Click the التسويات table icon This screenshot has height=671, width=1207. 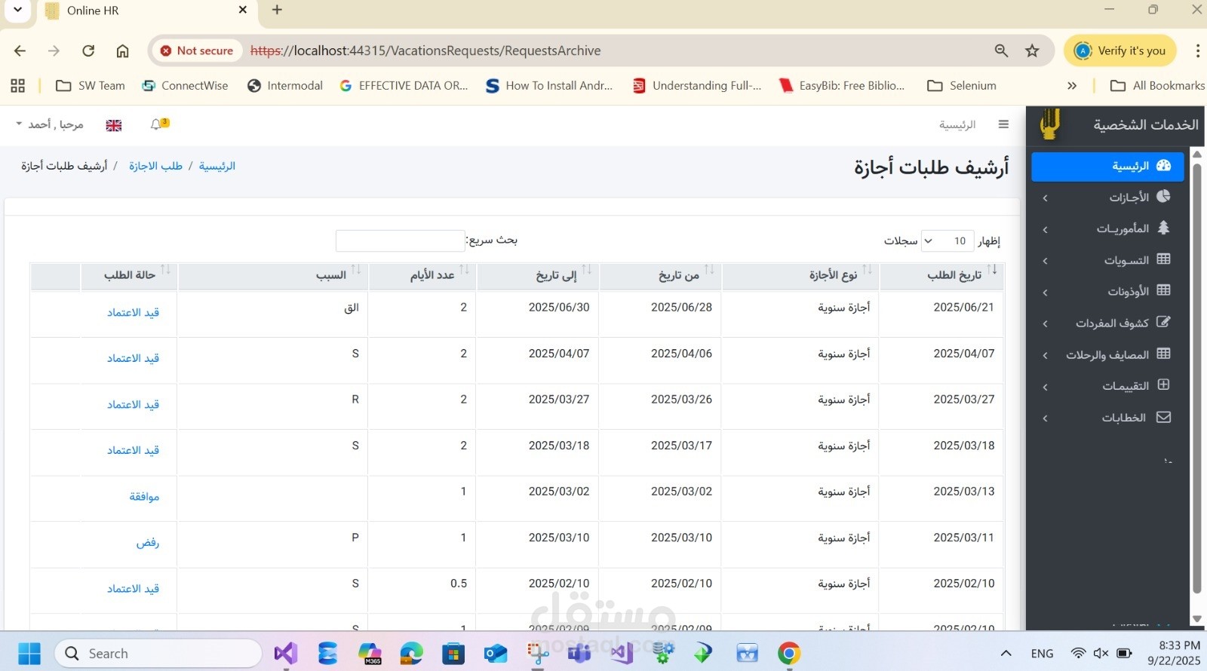(1163, 259)
